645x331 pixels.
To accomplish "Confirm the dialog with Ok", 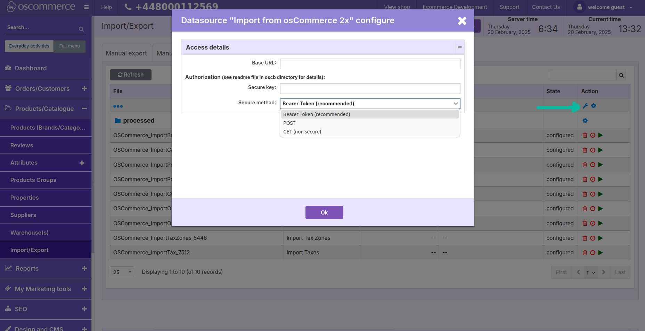I will coord(324,212).
